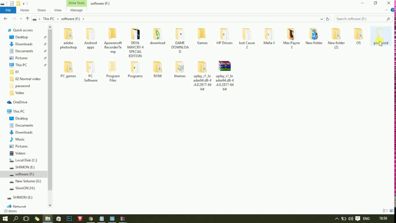396x223 pixels.
Task: Open Google Chrome from the taskbar
Action: [91, 219]
